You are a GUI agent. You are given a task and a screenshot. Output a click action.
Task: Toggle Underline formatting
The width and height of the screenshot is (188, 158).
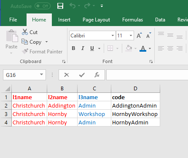(92, 48)
